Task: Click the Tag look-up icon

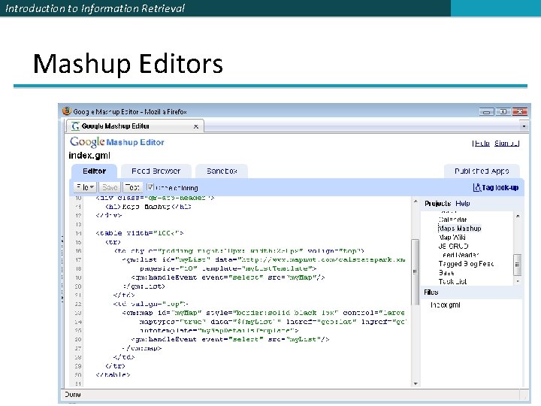Action: point(477,187)
